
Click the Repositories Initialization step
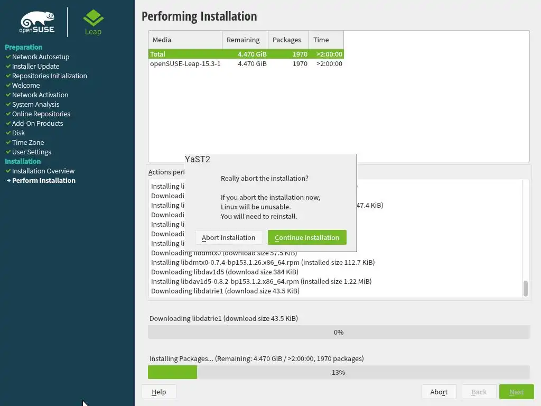(x=49, y=76)
